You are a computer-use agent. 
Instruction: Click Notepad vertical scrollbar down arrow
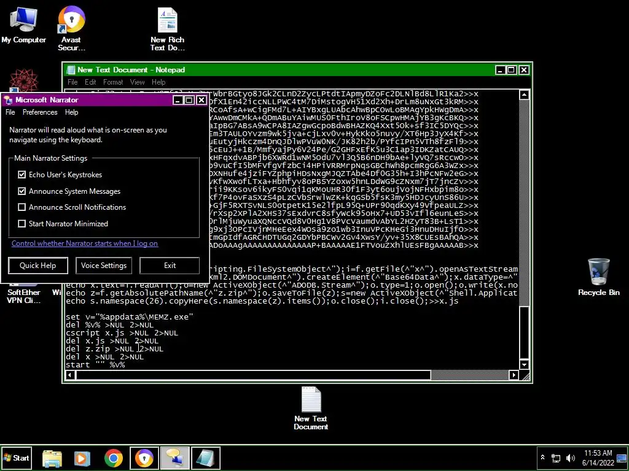[x=524, y=364]
